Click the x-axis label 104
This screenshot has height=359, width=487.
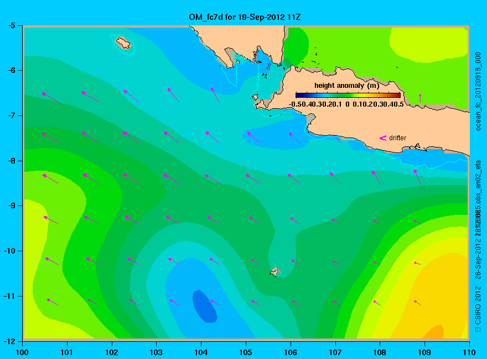click(x=201, y=352)
